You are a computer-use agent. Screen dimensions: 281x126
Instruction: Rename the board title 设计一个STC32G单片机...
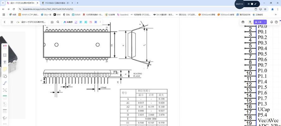coord(34,22)
